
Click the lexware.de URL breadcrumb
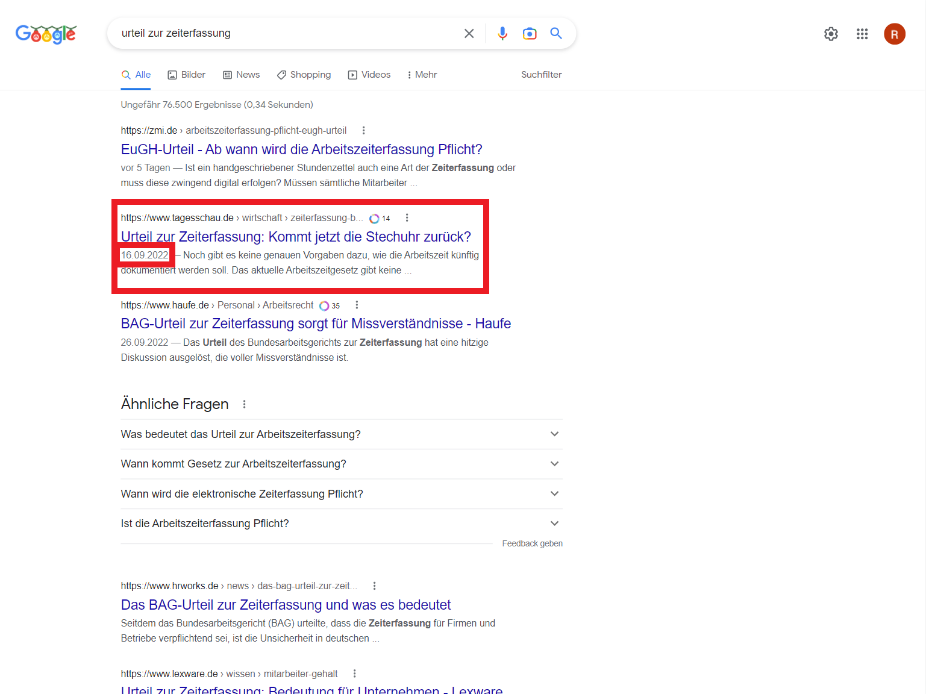pyautogui.click(x=229, y=674)
